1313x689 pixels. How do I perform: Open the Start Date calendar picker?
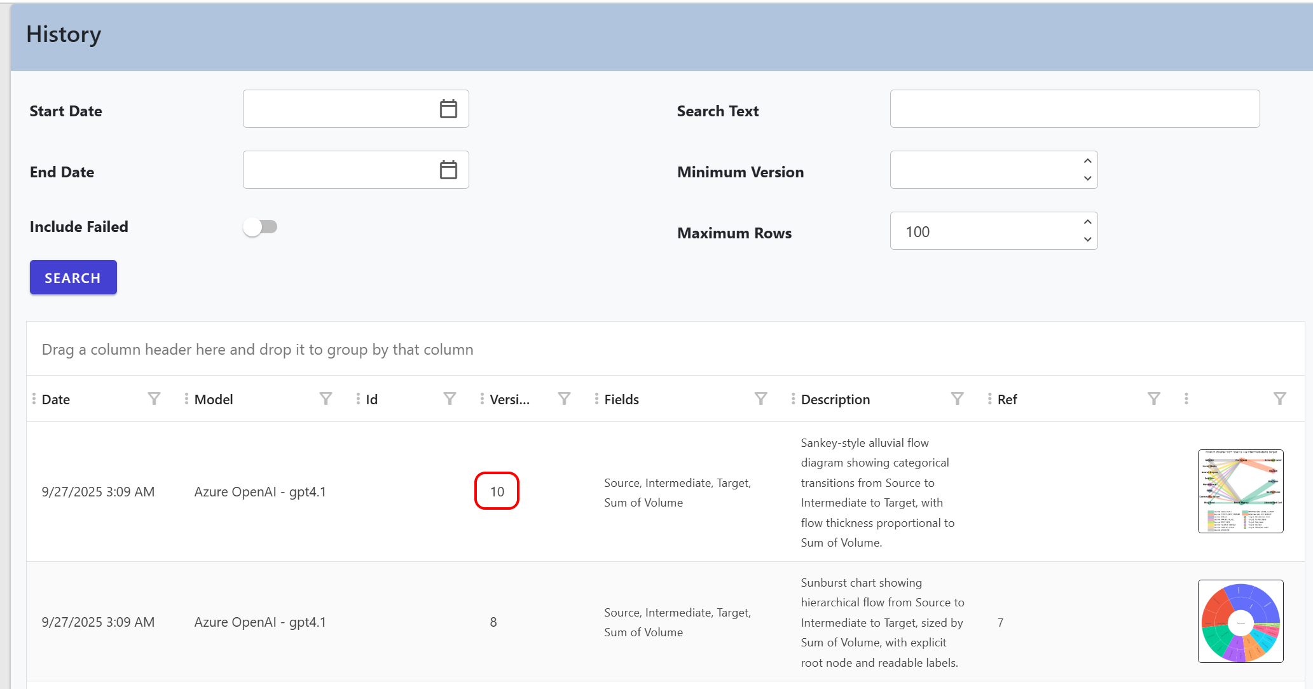tap(448, 109)
